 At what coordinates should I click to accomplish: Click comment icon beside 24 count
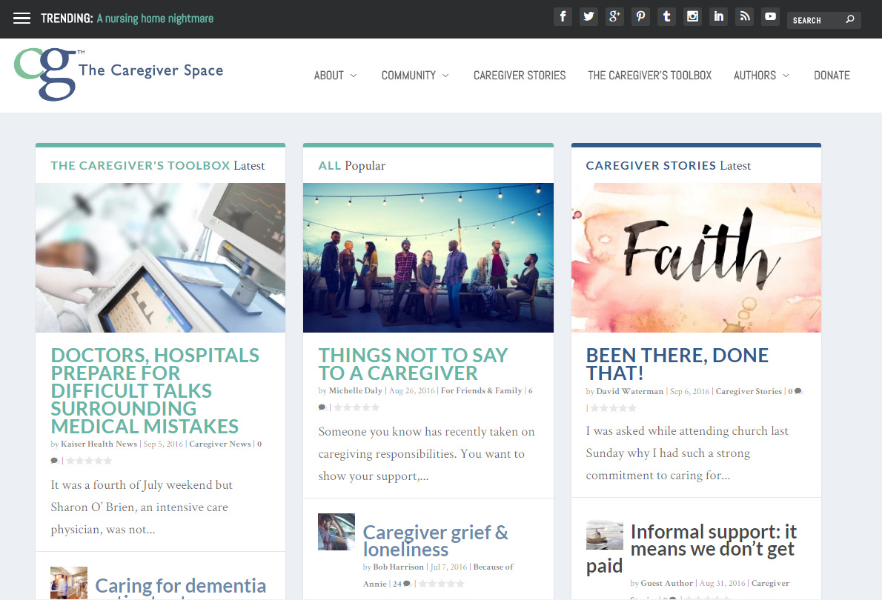407,584
